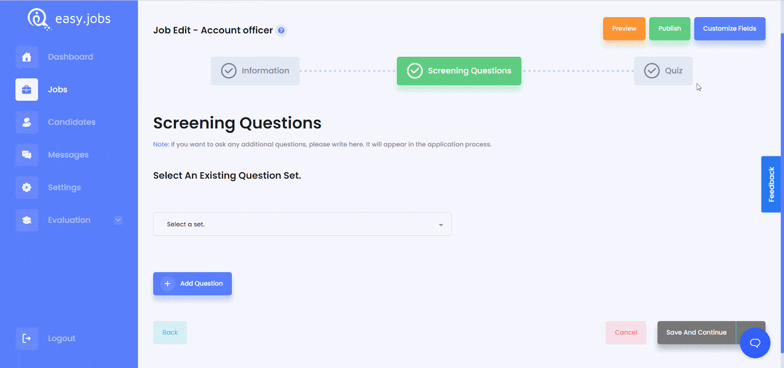Image resolution: width=784 pixels, height=368 pixels.
Task: Go to the Information step tab
Action: 255,71
